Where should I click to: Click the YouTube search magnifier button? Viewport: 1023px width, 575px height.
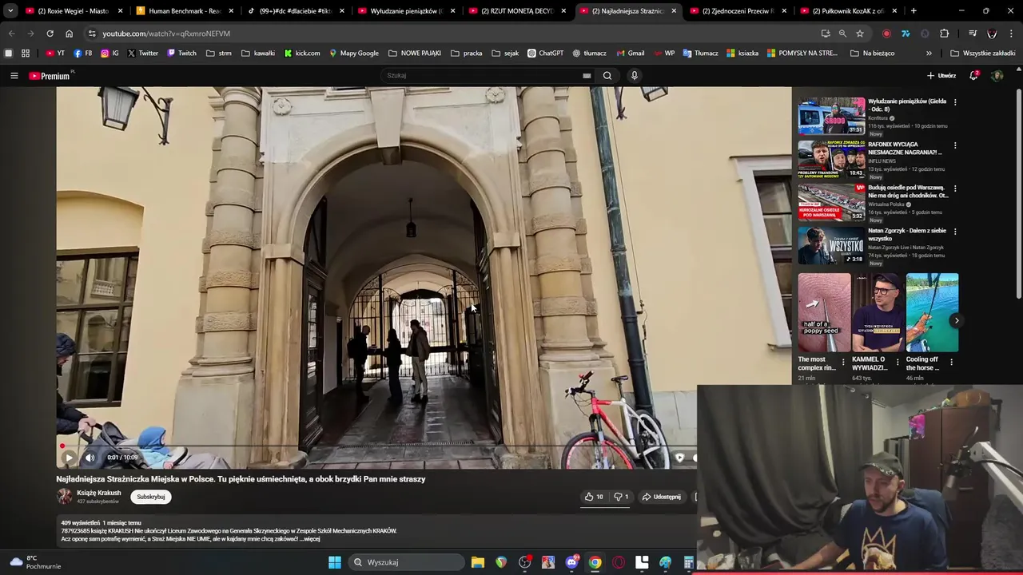pyautogui.click(x=607, y=76)
